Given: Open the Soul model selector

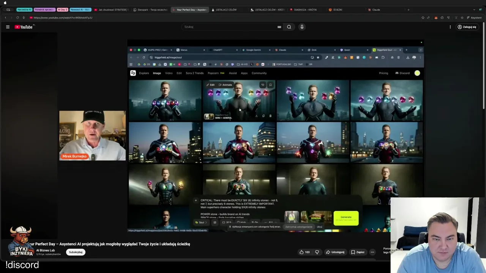Looking at the screenshot, I should pyautogui.click(x=201, y=223).
